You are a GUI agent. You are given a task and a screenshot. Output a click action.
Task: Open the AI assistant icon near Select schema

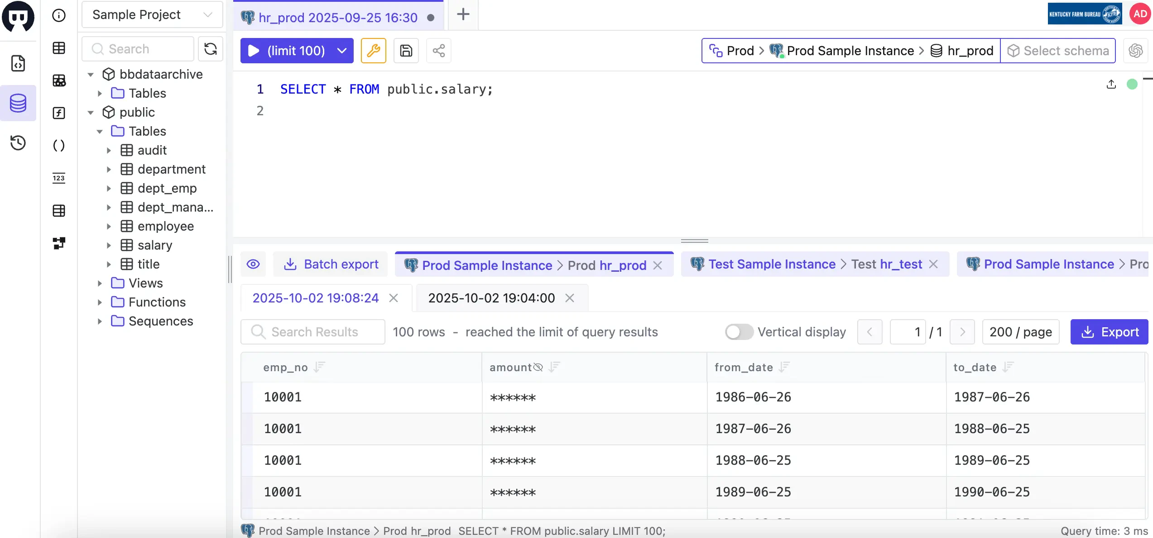tap(1136, 51)
